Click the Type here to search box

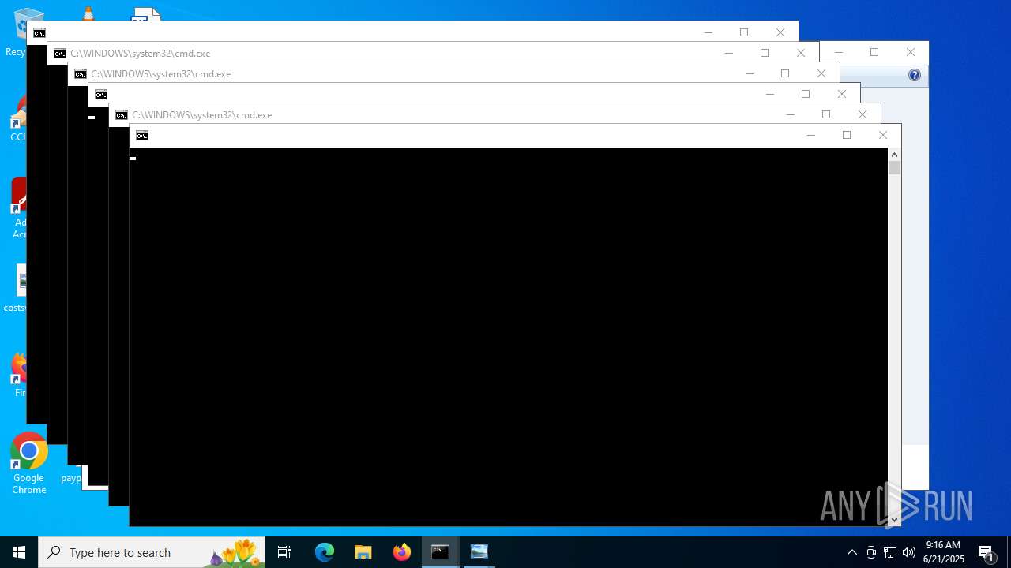[x=152, y=552]
